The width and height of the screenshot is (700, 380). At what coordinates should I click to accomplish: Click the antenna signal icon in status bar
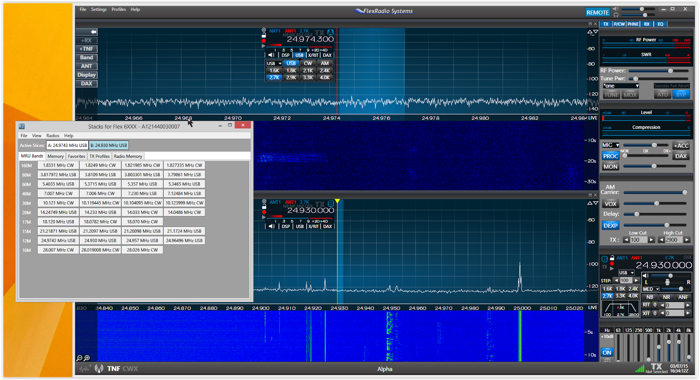(x=99, y=369)
